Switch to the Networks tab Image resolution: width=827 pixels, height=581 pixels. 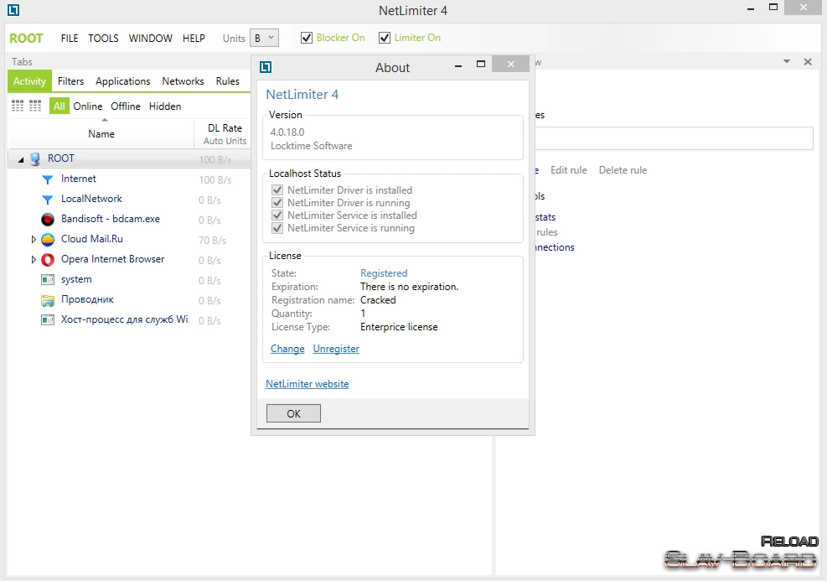183,81
